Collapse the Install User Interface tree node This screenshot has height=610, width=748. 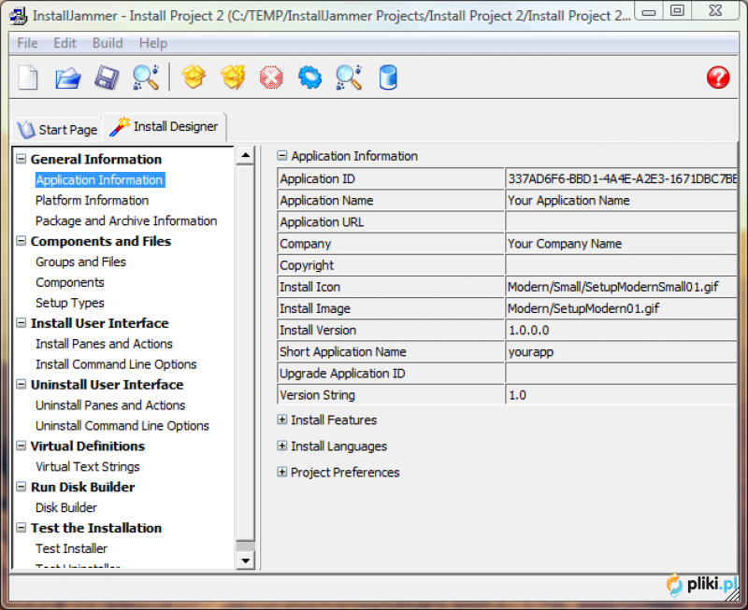pyautogui.click(x=21, y=322)
